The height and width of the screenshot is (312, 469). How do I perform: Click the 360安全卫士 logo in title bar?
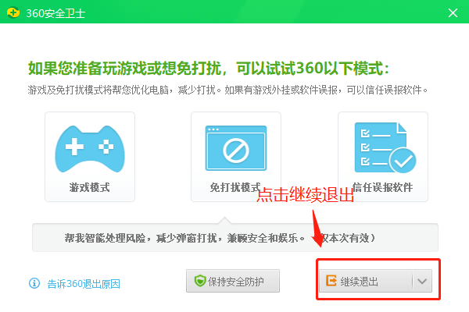pos(13,12)
